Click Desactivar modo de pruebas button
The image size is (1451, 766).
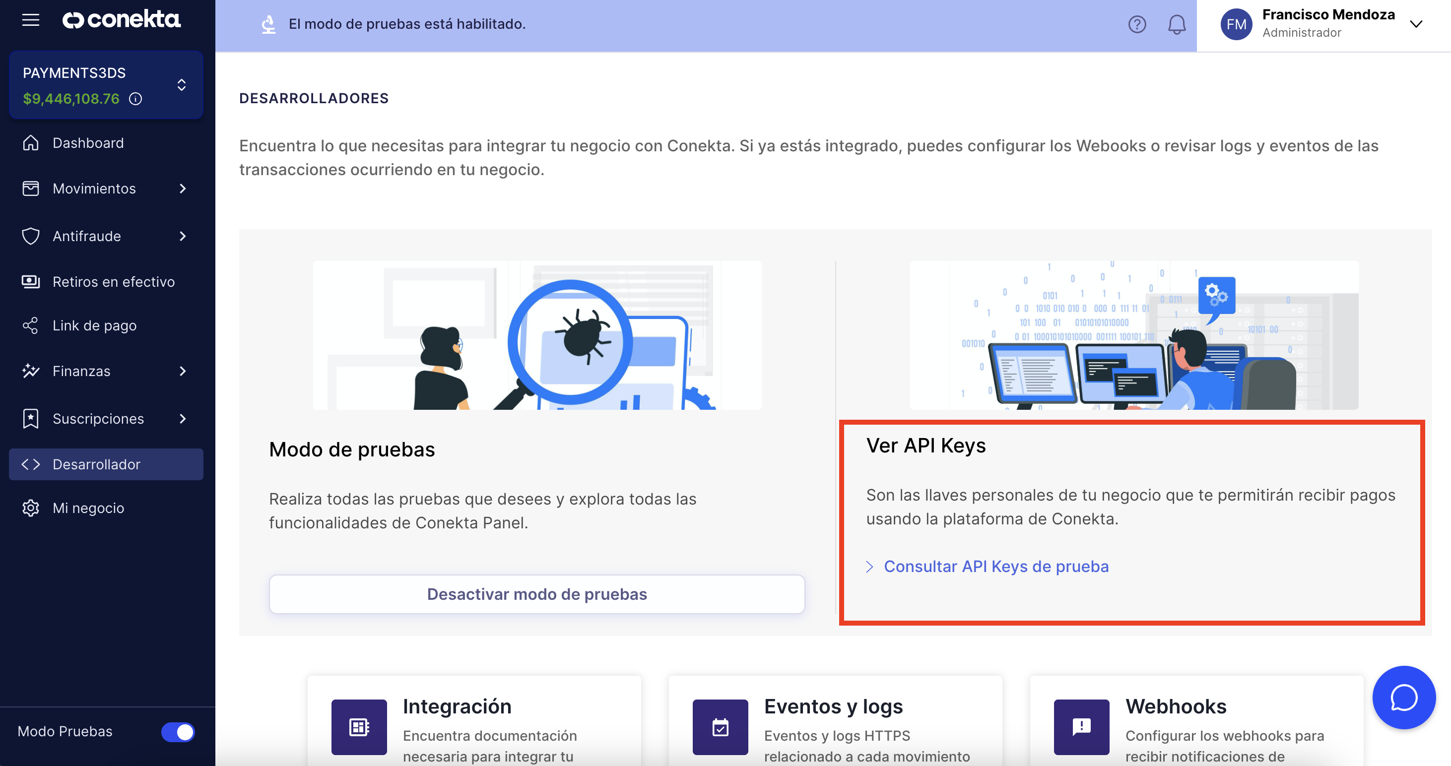coord(536,594)
